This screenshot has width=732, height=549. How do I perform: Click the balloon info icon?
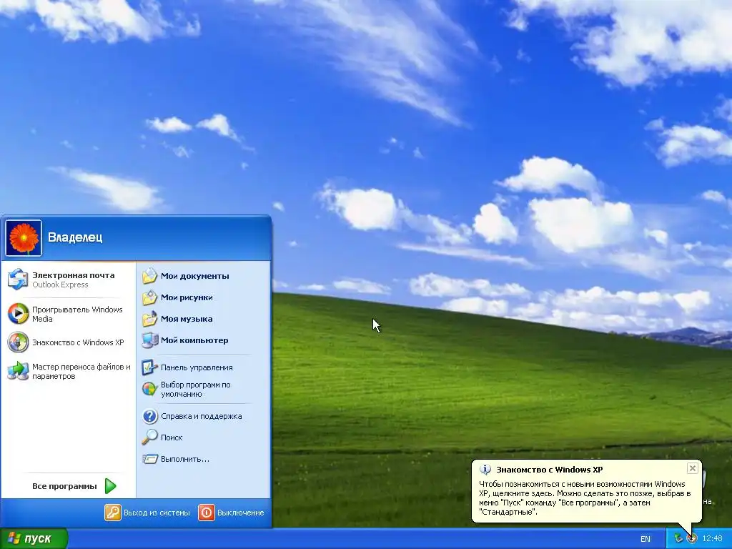coord(485,470)
